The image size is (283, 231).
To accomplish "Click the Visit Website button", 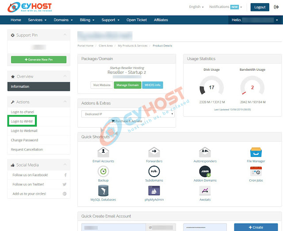I will pos(102,85).
